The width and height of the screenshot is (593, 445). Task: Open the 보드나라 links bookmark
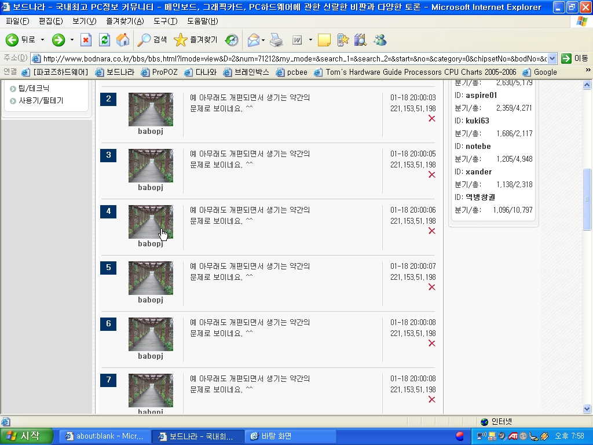[x=115, y=72]
